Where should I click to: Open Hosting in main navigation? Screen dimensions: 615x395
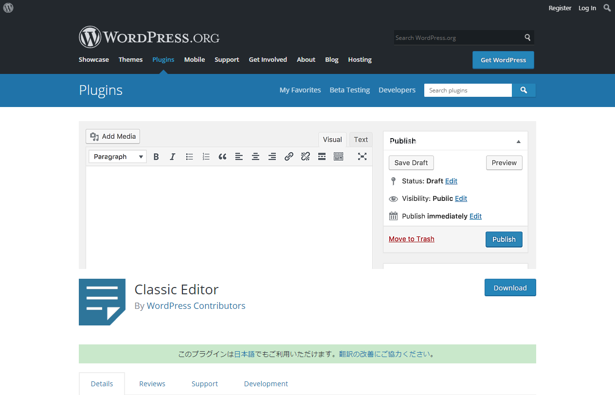[360, 59]
